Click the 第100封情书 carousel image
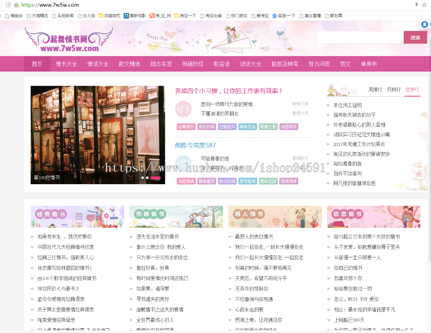 [98, 135]
